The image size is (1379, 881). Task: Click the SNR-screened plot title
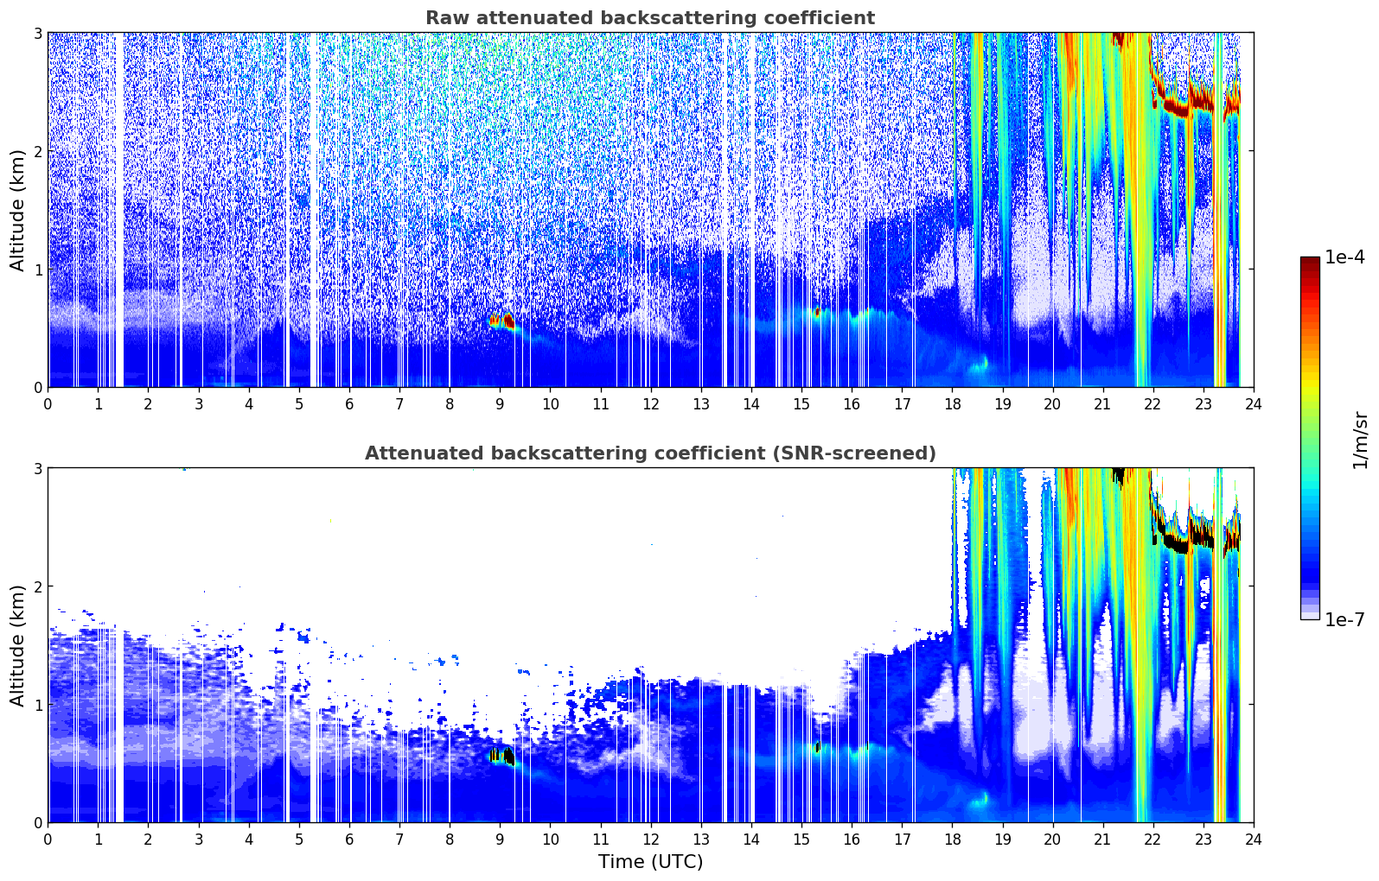[x=650, y=453]
